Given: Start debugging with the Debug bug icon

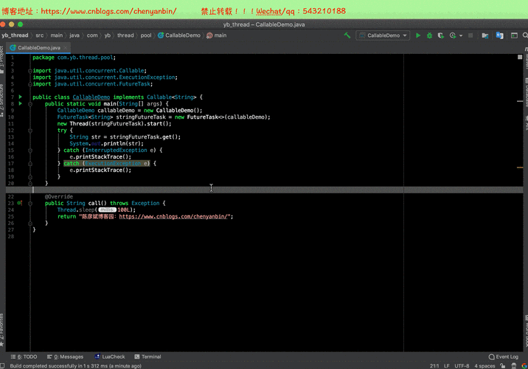Looking at the screenshot, I should click(429, 35).
